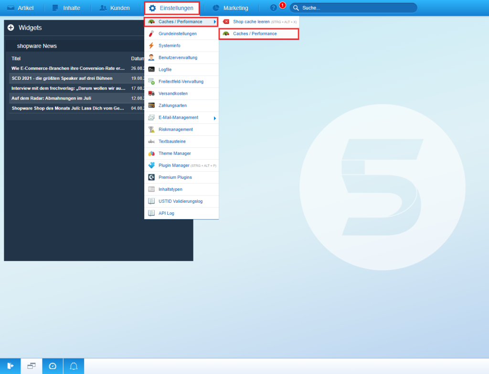Image resolution: width=489 pixels, height=374 pixels.
Task: Click the logout icon in bottom bar
Action: tap(11, 366)
